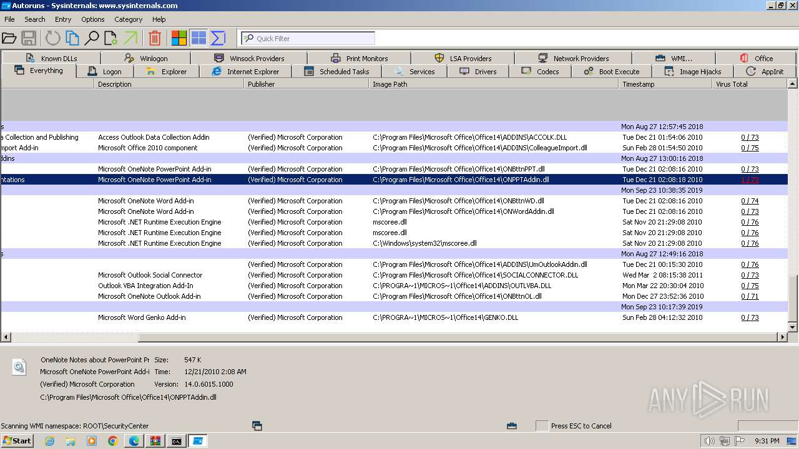Click the horizontal scrollbar right arrow

pyautogui.click(x=782, y=337)
